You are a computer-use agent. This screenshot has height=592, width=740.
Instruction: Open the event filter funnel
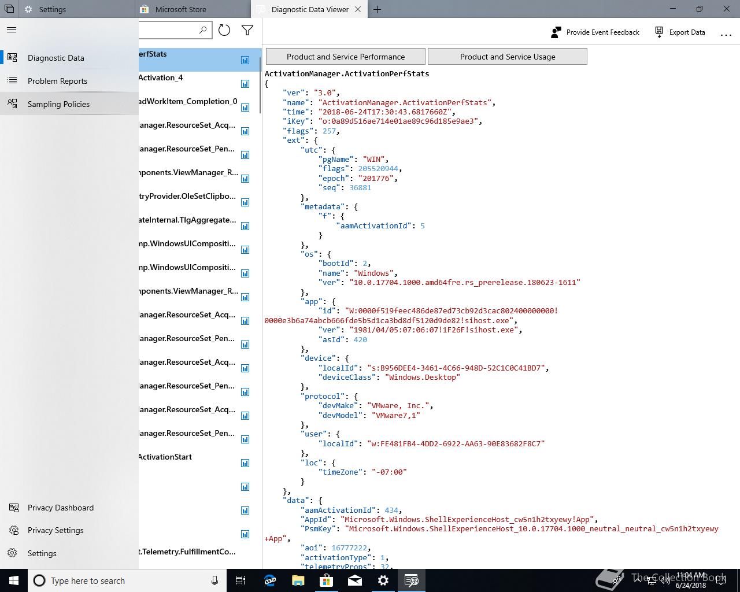coord(247,30)
